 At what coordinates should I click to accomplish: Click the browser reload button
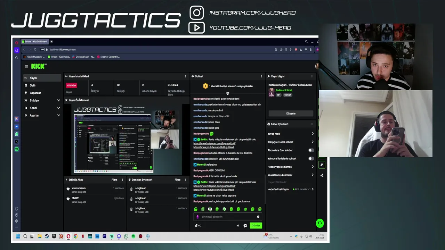click(x=35, y=50)
